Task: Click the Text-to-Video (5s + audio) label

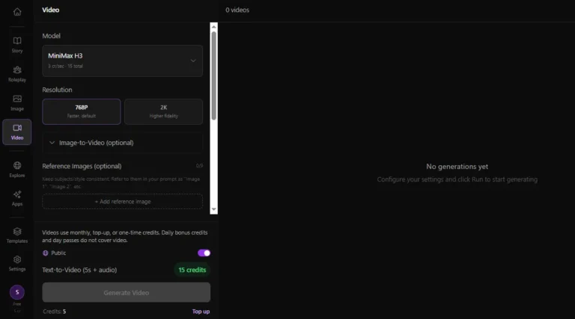Action: [79, 270]
